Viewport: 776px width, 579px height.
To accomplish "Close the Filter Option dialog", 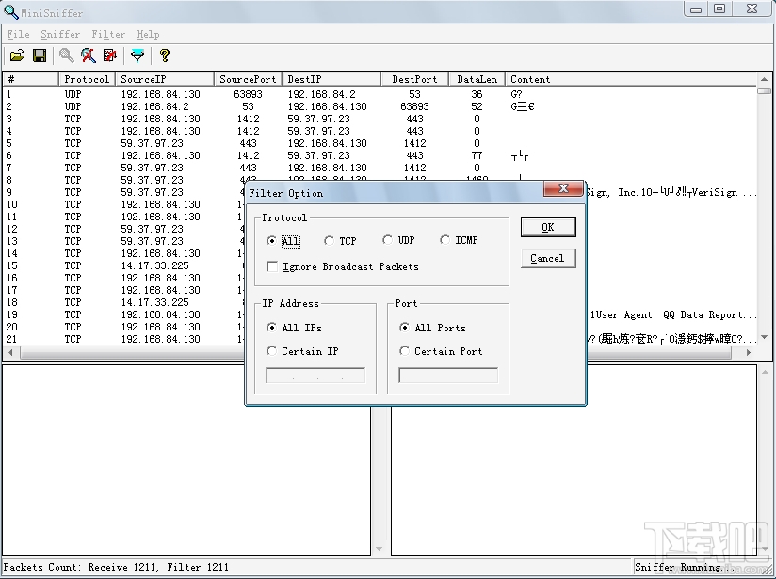I will [x=563, y=188].
